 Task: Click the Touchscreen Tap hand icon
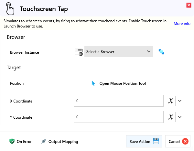coord(11,9)
